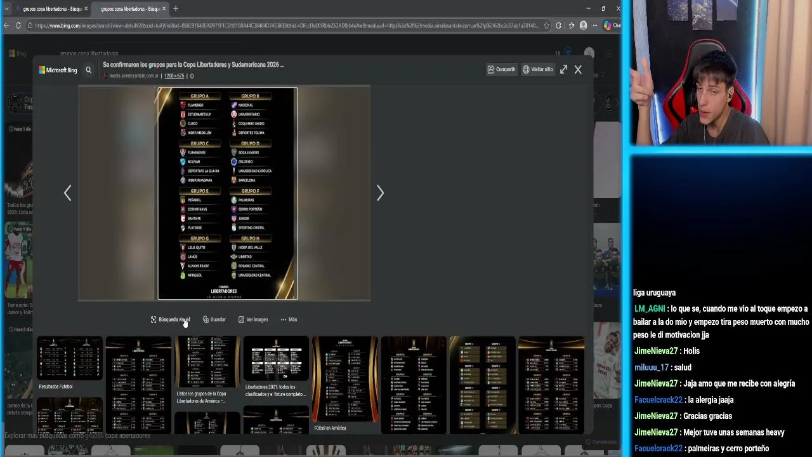This screenshot has height=457, width=812.
Task: Show the previous image with left arrow
Action: 68,193
